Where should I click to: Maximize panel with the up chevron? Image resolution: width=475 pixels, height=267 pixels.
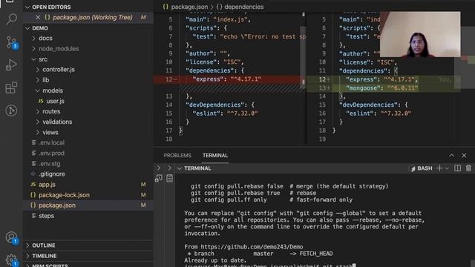tap(451, 155)
